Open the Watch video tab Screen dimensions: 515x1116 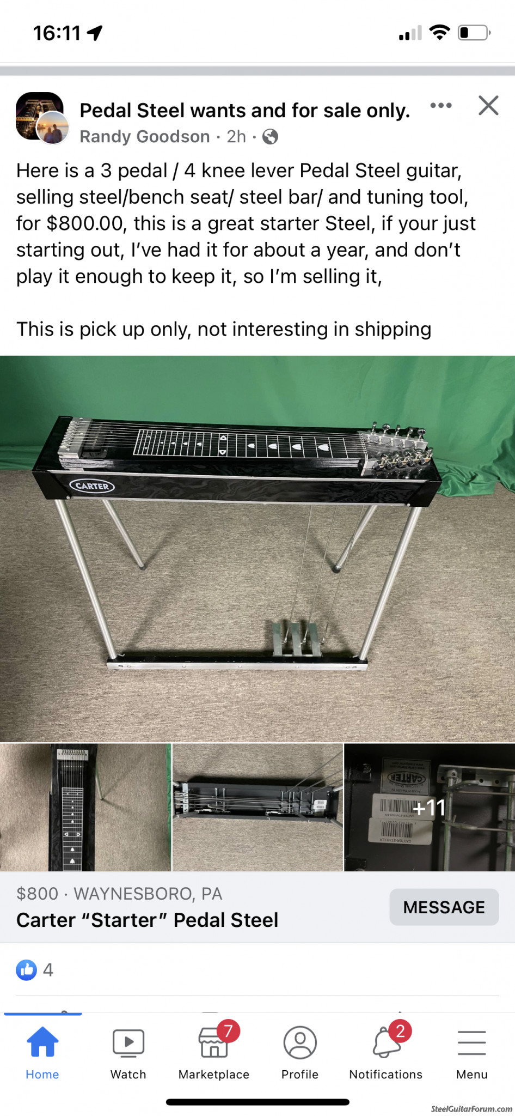[128, 1050]
